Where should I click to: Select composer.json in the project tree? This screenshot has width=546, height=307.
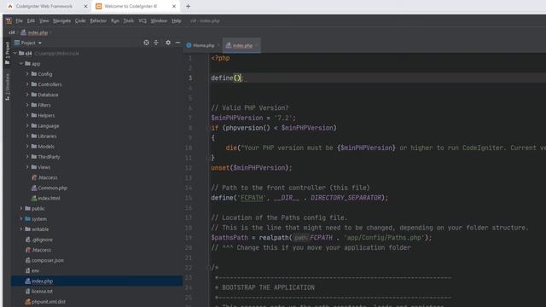click(48, 260)
